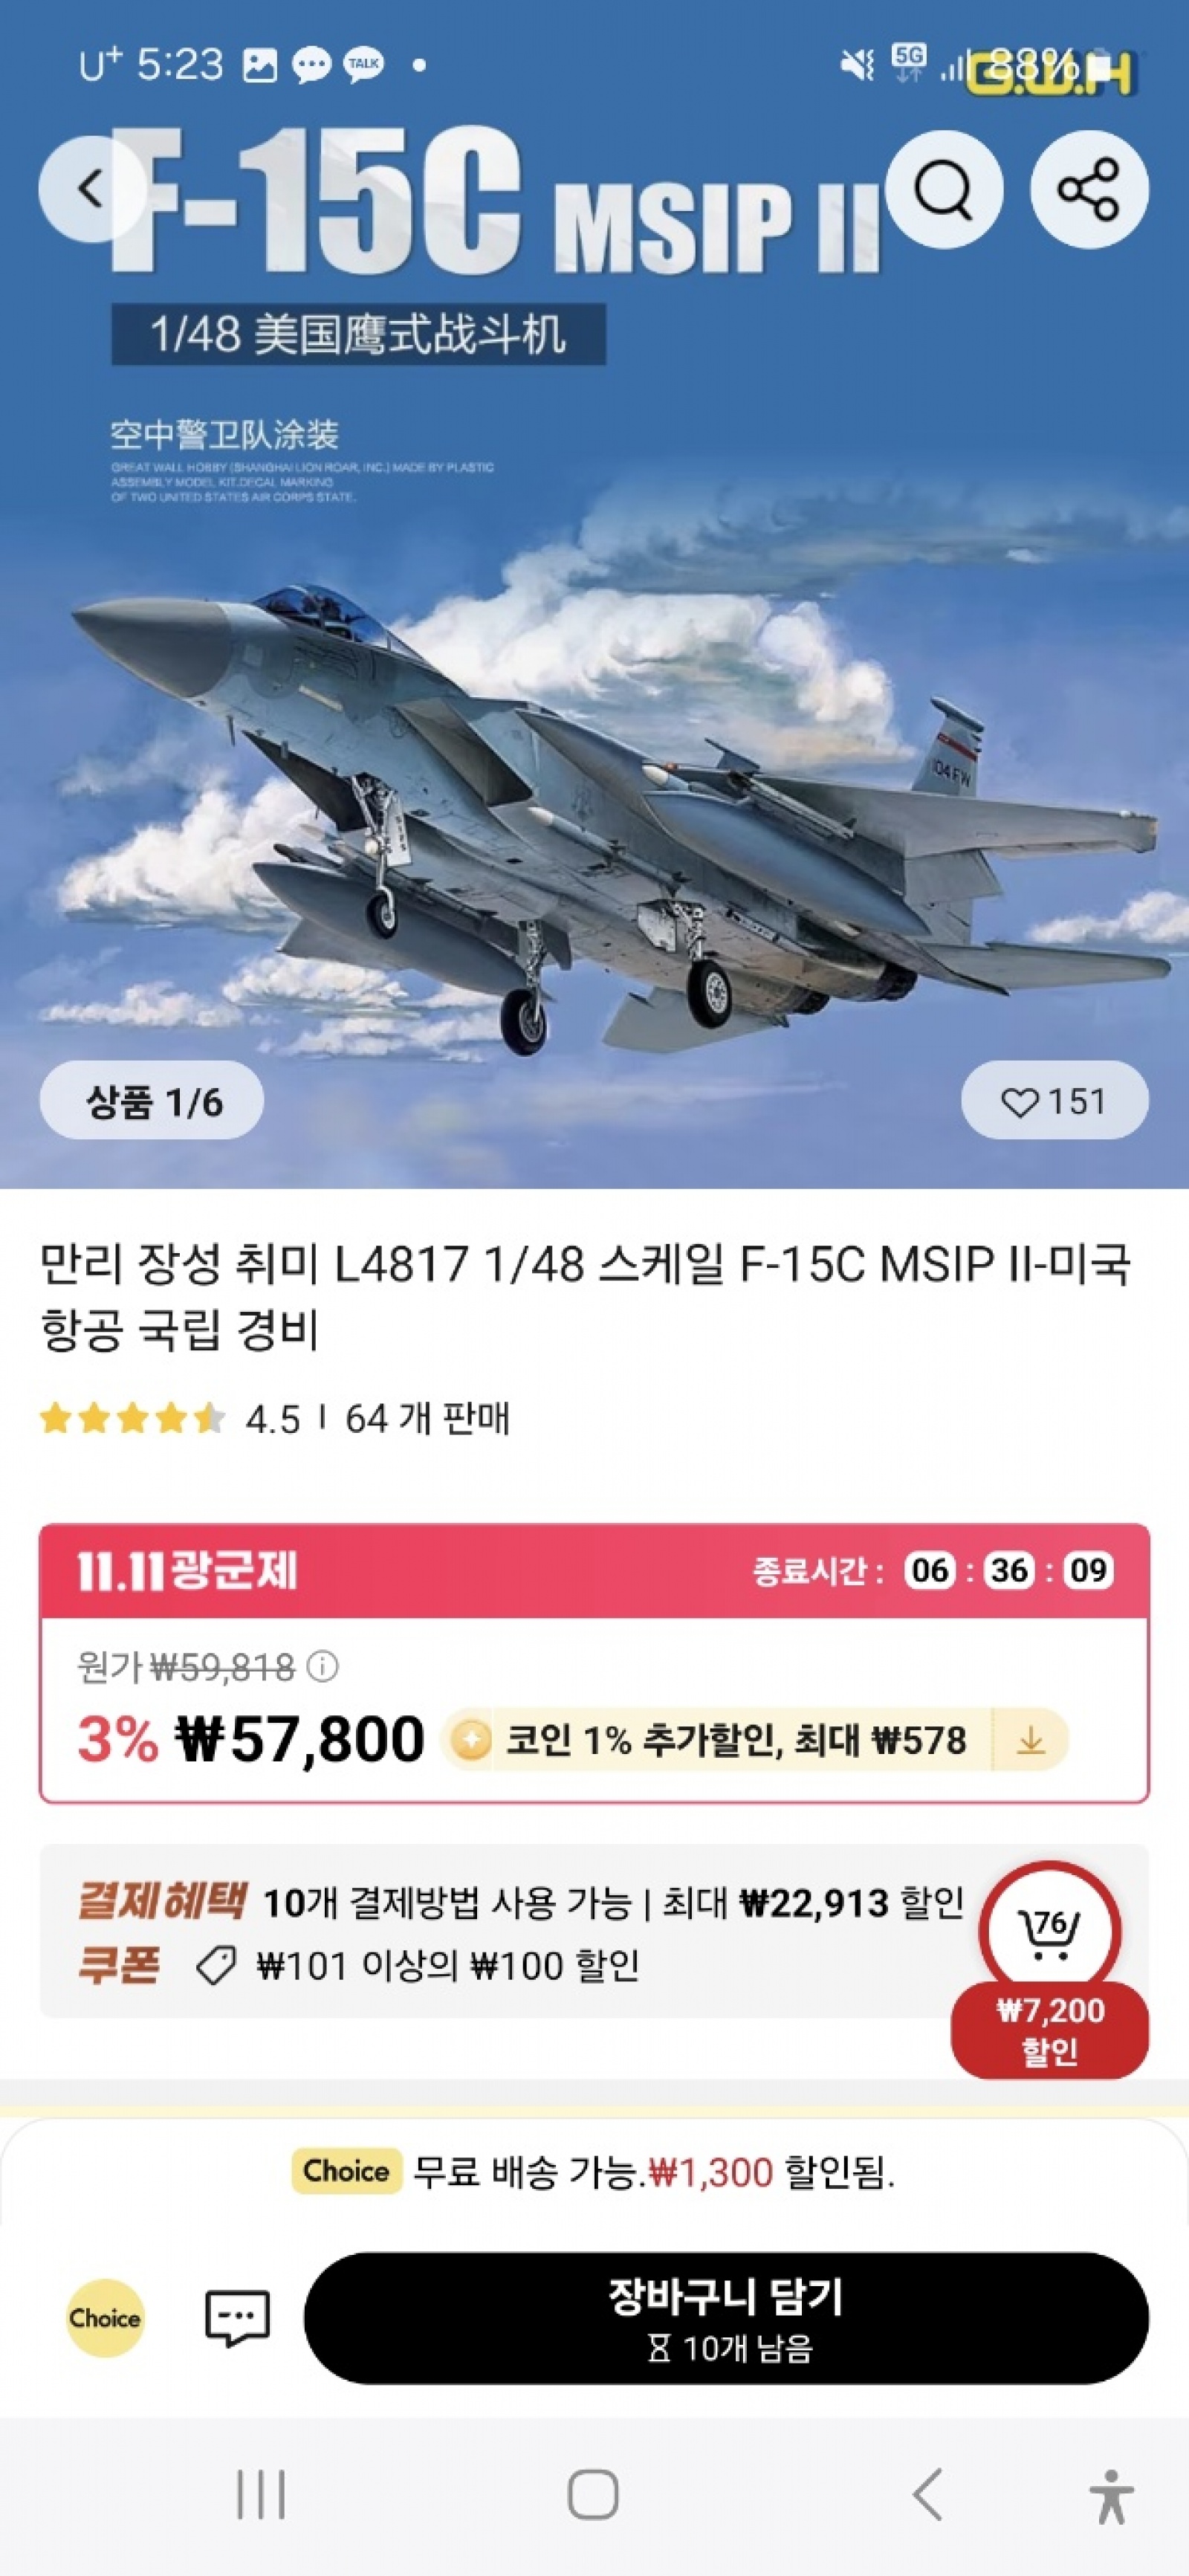The width and height of the screenshot is (1189, 2576).
Task: Open Android recent apps navigation button
Action: pos(261,2494)
